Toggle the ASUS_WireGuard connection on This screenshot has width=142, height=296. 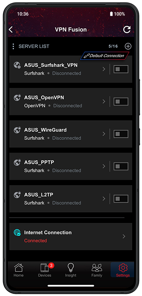click(x=121, y=134)
